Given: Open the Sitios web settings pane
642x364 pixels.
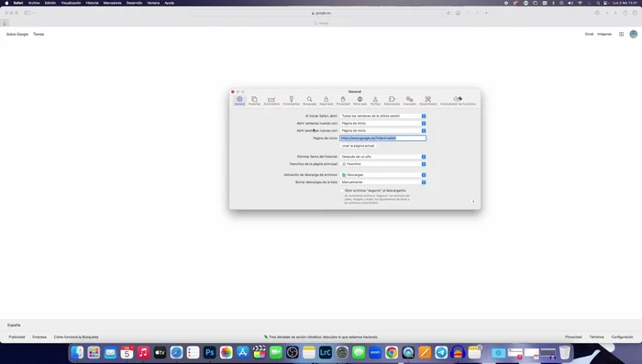Looking at the screenshot, I should pyautogui.click(x=360, y=101).
